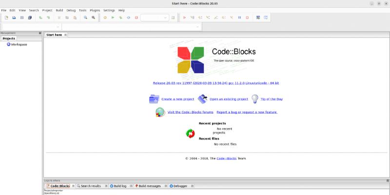
Task: Click the New file toolbar icon
Action: pos(6,18)
